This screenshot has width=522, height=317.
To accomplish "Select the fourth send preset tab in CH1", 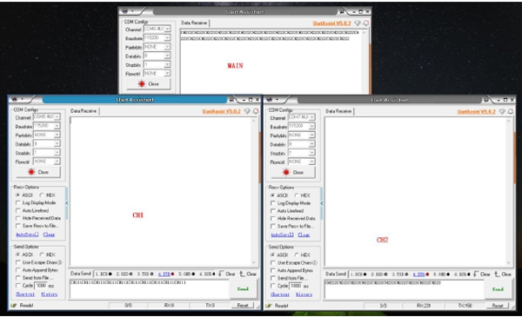I will [166, 274].
